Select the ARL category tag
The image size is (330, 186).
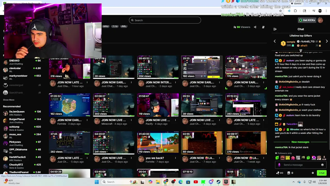[x=124, y=26]
